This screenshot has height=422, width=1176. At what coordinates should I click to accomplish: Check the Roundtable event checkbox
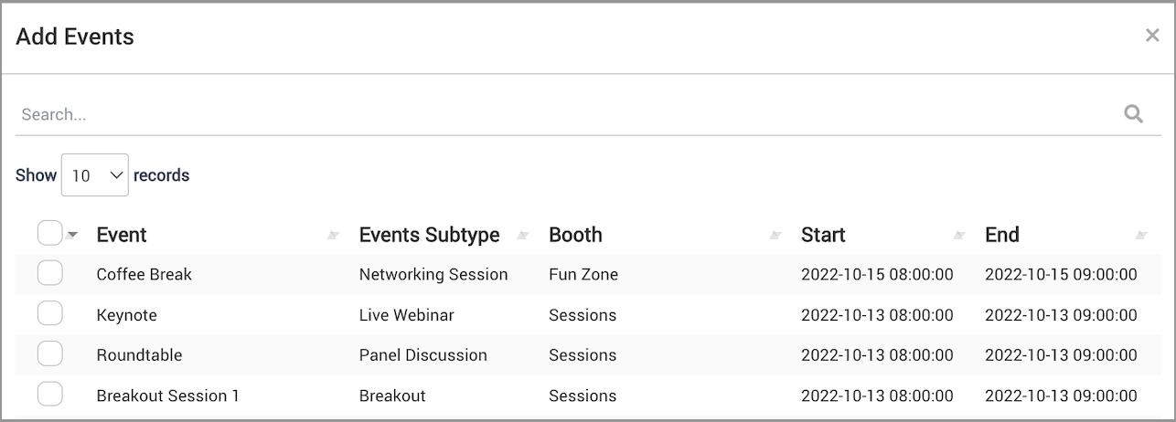tap(49, 354)
